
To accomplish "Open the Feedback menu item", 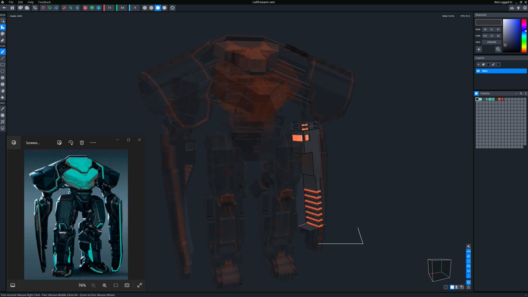I will pos(44,2).
